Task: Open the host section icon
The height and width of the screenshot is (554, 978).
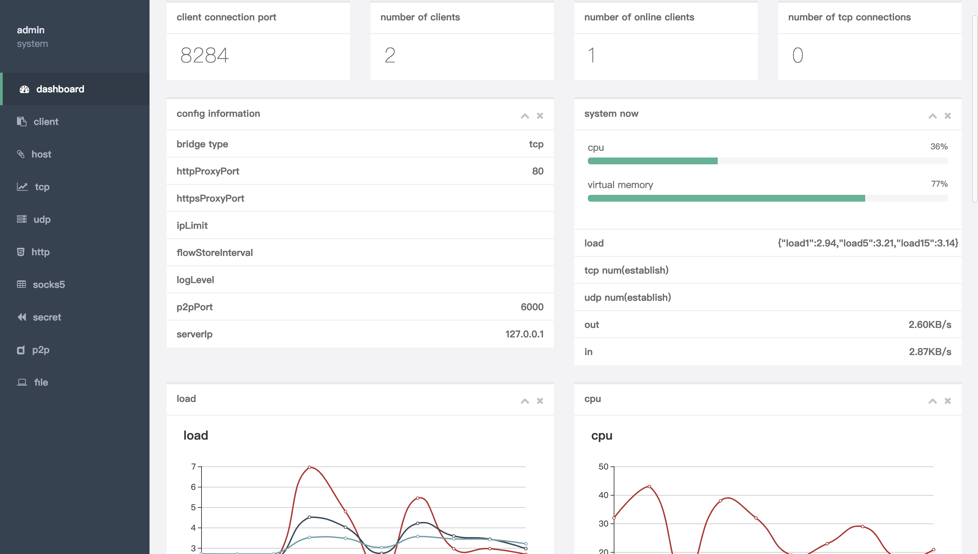Action: (x=21, y=153)
